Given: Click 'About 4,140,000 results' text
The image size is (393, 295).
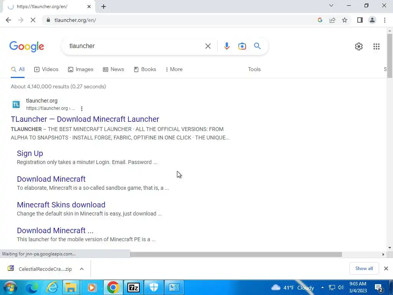Looking at the screenshot, I should point(40,86).
